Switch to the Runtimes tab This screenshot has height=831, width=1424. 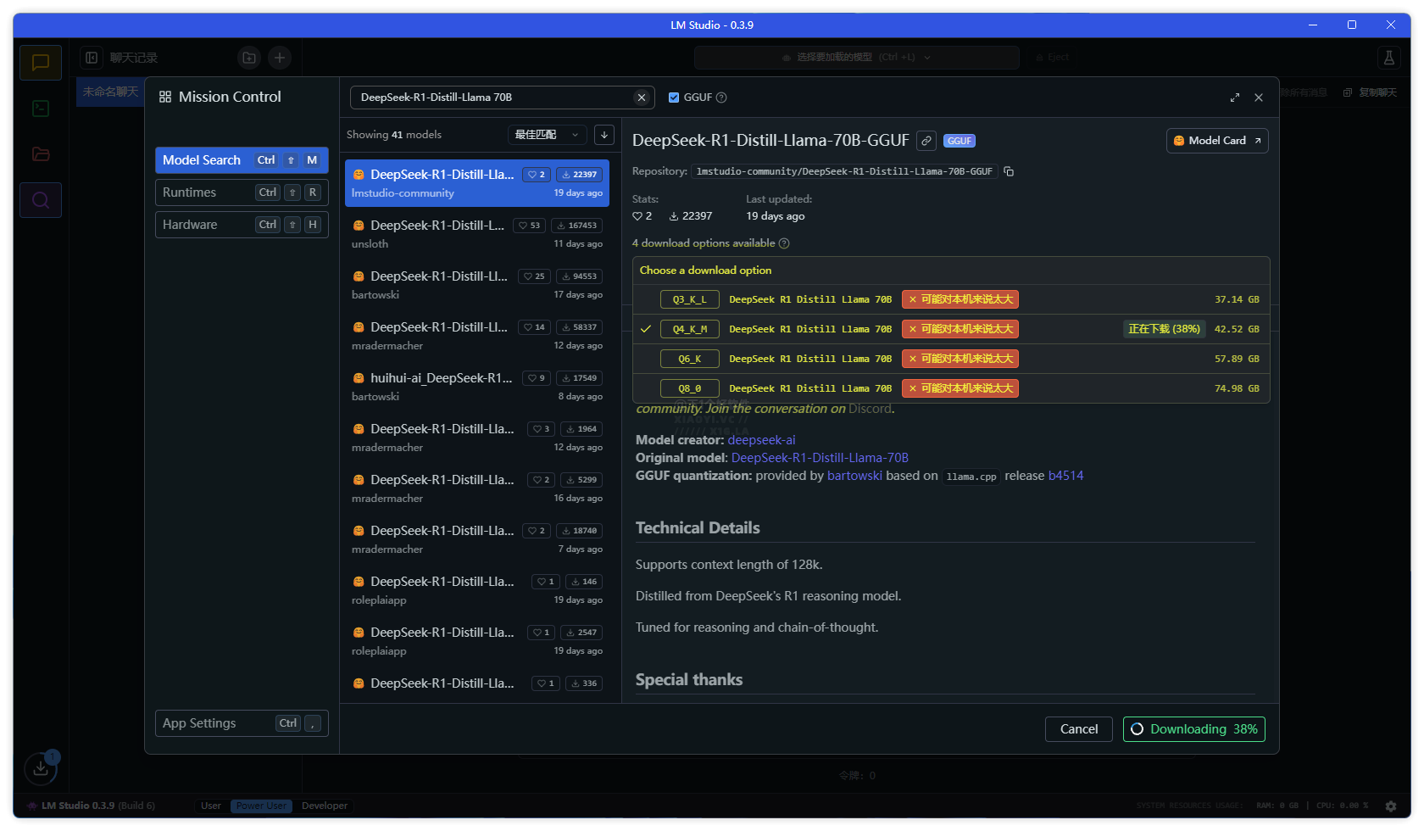[x=241, y=192]
